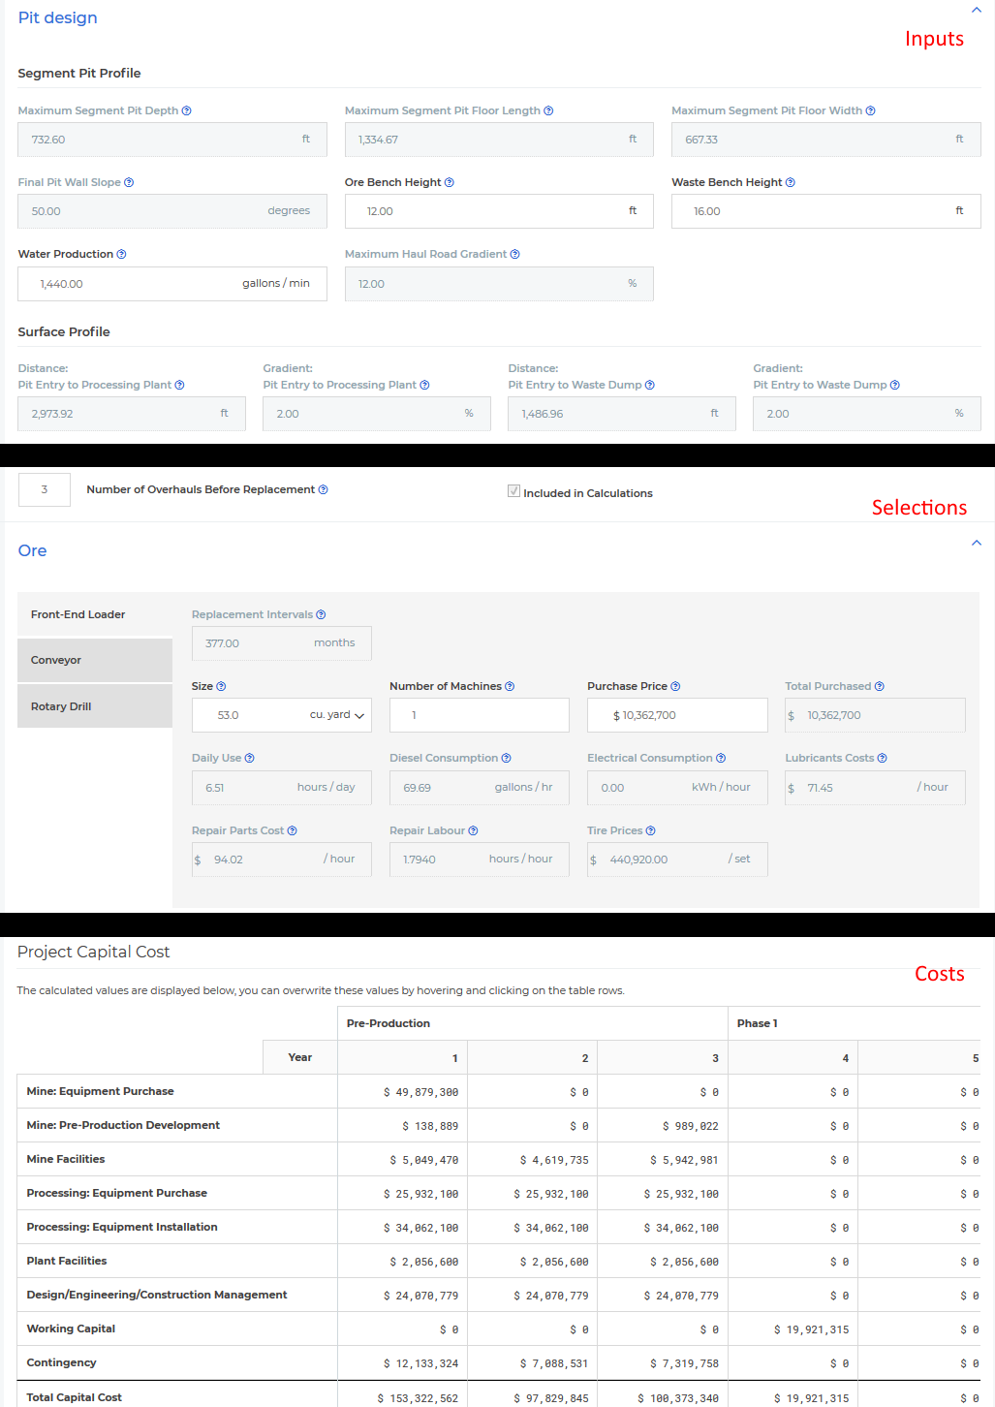This screenshot has height=1407, width=995.
Task: Click help icon next to Purchase Price
Action: (x=675, y=687)
